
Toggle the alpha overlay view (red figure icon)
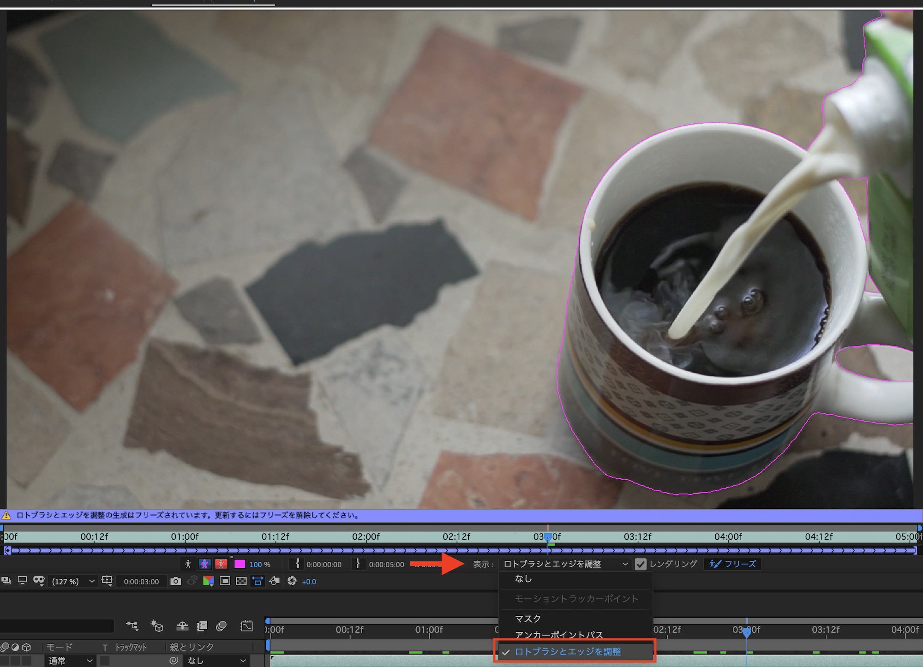[221, 564]
